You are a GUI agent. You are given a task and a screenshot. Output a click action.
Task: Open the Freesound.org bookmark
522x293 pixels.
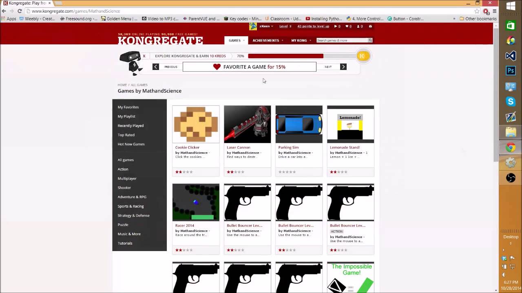coord(79,19)
